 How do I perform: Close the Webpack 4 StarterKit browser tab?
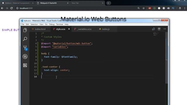[68, 3]
